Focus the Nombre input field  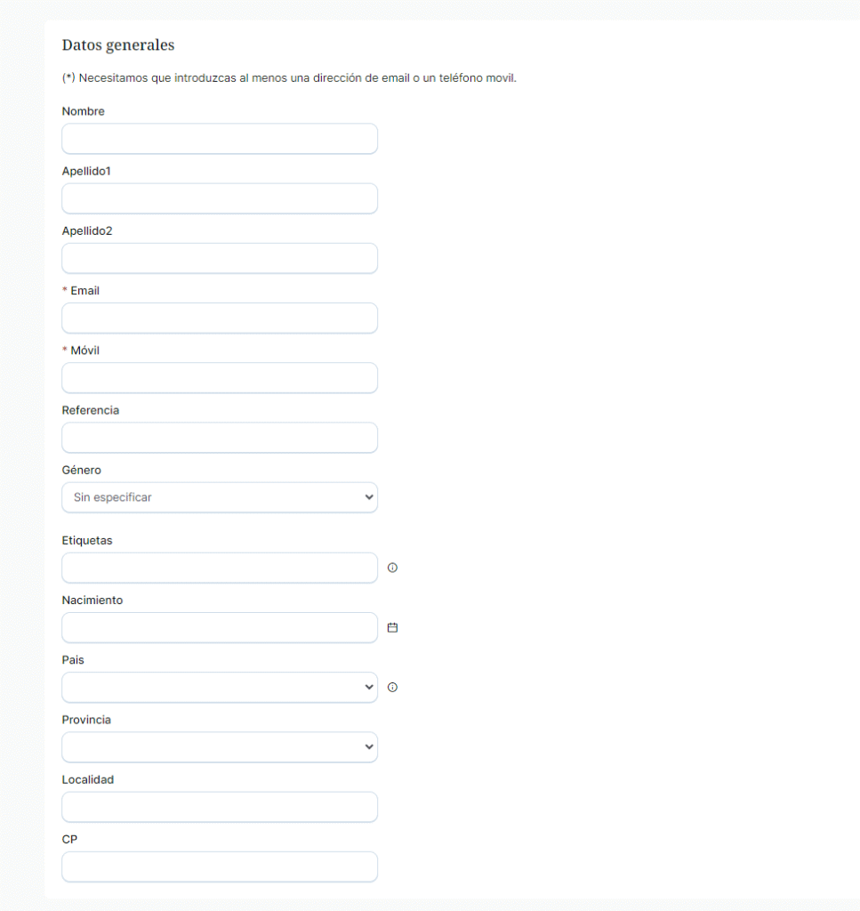click(220, 139)
